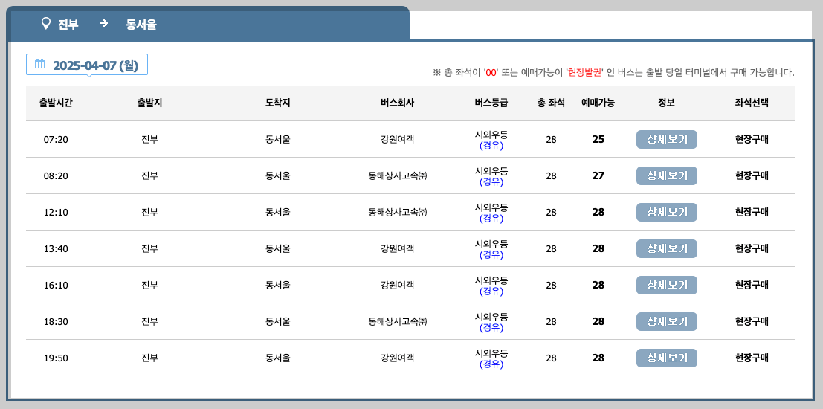
Task: Click the 버스회사 column header
Action: (x=397, y=103)
